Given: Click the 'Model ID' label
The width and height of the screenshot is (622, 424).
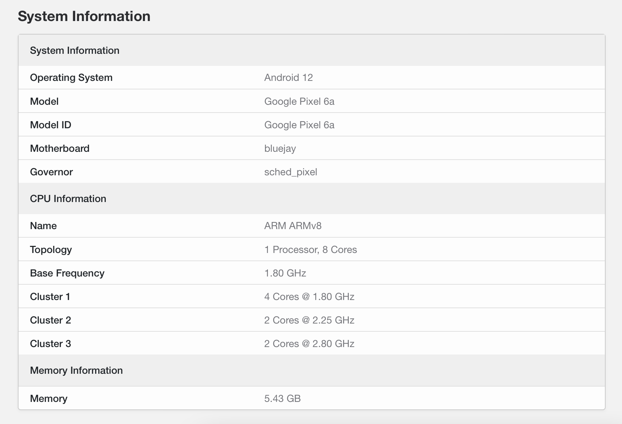Looking at the screenshot, I should click(x=51, y=125).
